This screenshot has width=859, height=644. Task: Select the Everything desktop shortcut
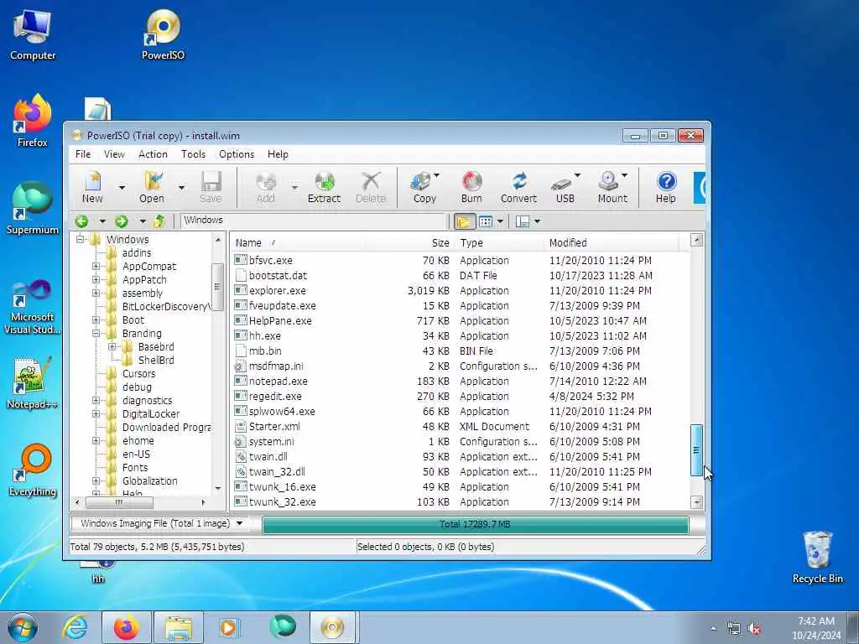[x=33, y=470]
